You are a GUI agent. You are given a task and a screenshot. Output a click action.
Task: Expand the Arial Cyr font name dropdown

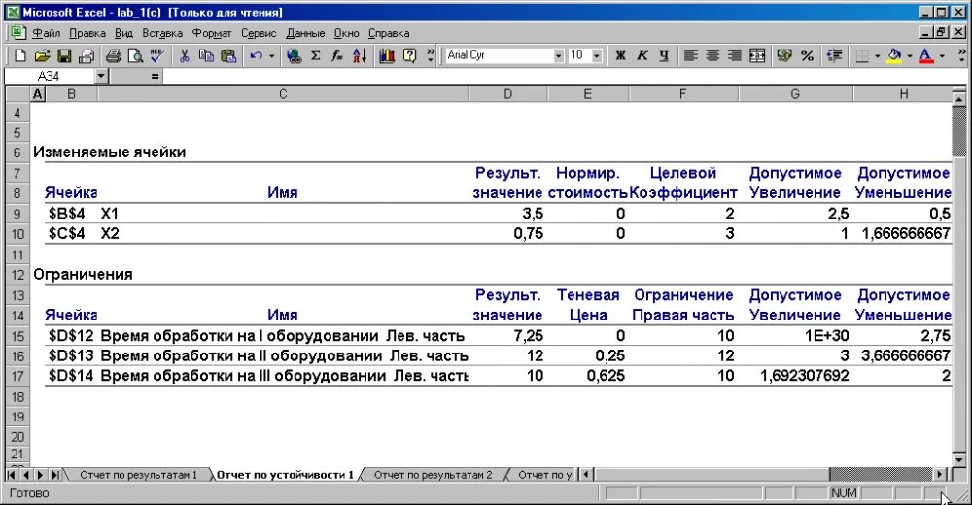click(x=558, y=55)
